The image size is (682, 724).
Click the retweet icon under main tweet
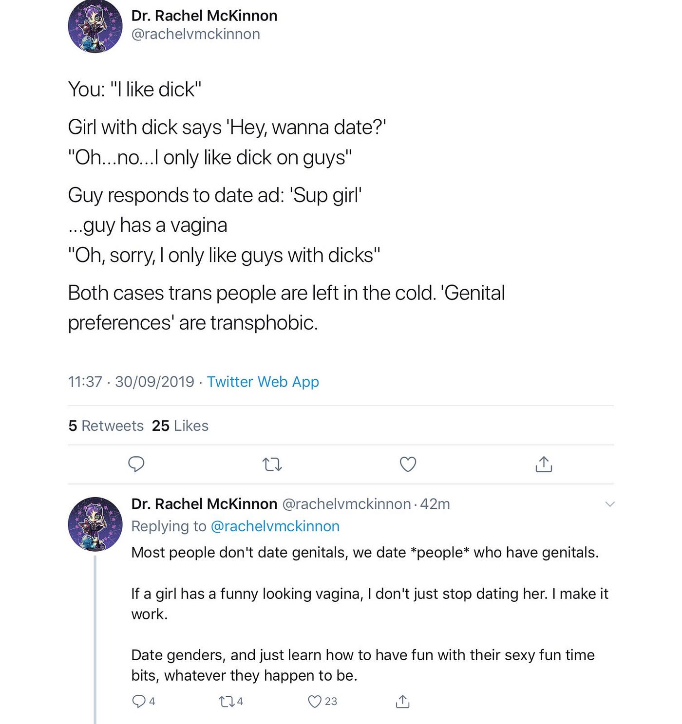(x=272, y=464)
